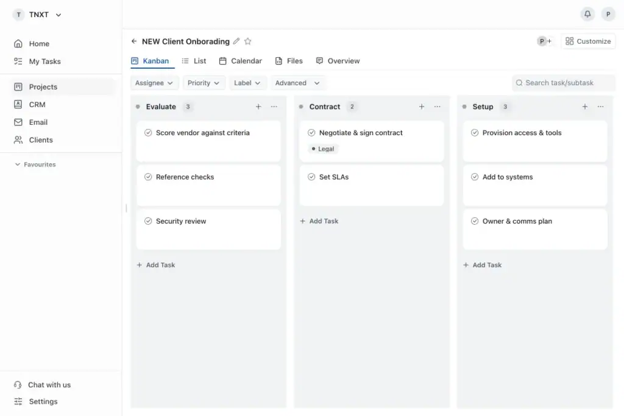Open Evaluate column more options

tap(274, 107)
